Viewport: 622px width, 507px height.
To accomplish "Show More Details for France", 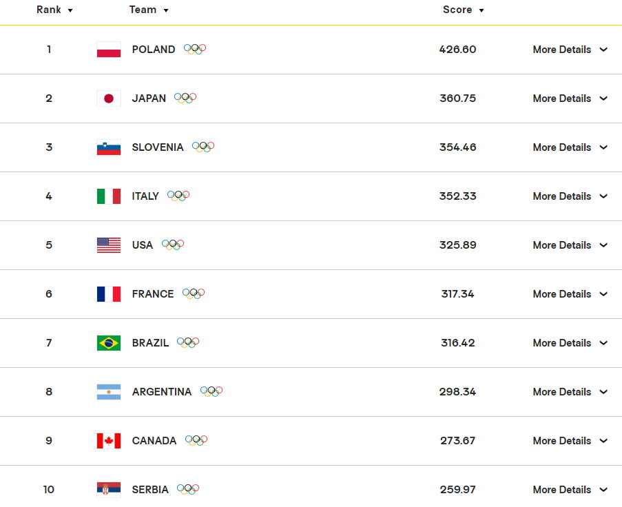I will tap(570, 294).
